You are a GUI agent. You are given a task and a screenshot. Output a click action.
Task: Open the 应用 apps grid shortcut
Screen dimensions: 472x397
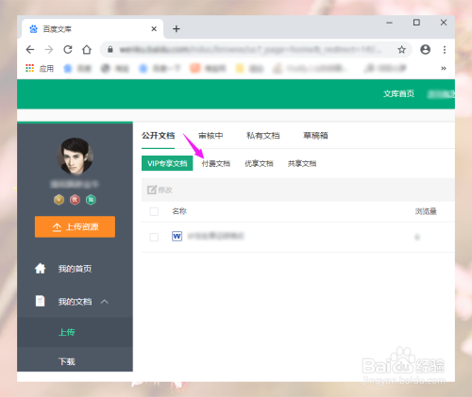[40, 68]
